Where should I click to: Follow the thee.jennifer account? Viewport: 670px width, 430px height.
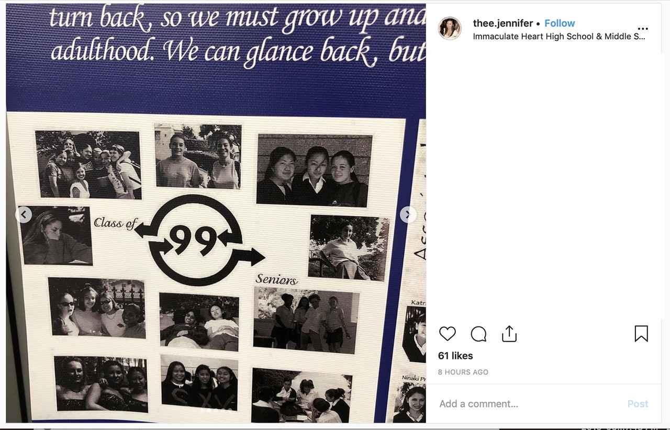[x=560, y=23]
